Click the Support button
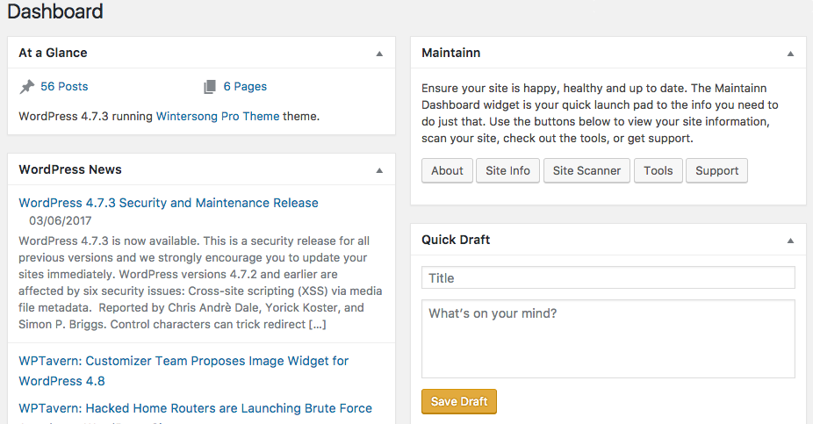The width and height of the screenshot is (813, 424). click(x=716, y=170)
